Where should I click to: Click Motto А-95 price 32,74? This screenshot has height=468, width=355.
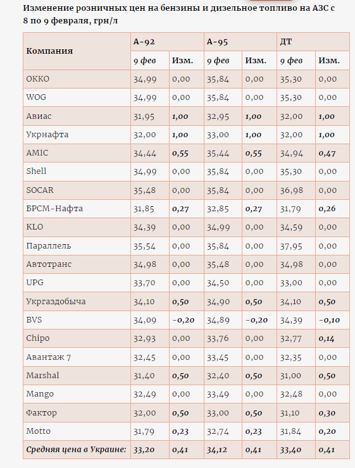[x=218, y=431]
